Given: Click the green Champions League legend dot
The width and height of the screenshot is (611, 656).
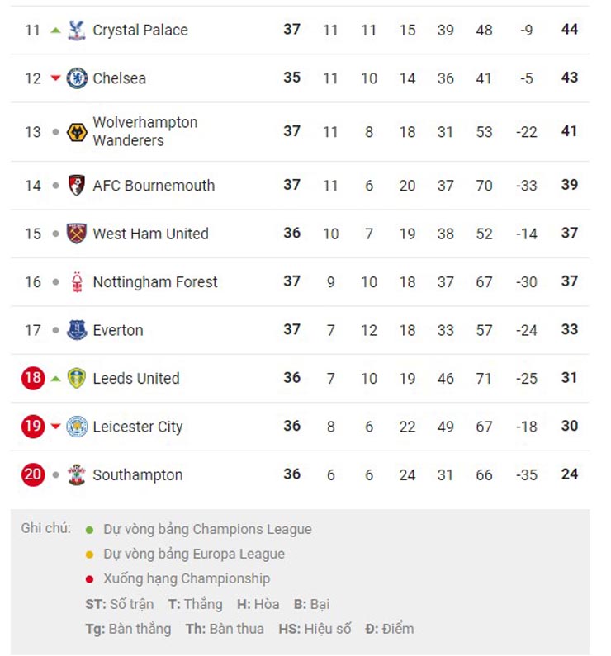Looking at the screenshot, I should click(89, 530).
